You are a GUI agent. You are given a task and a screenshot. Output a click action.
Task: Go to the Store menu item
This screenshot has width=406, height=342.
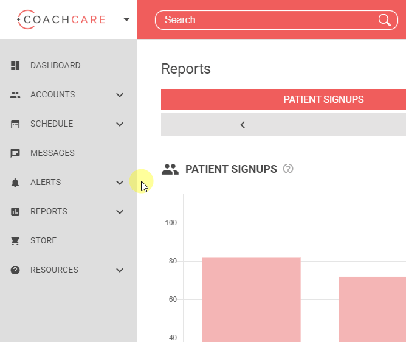43,241
